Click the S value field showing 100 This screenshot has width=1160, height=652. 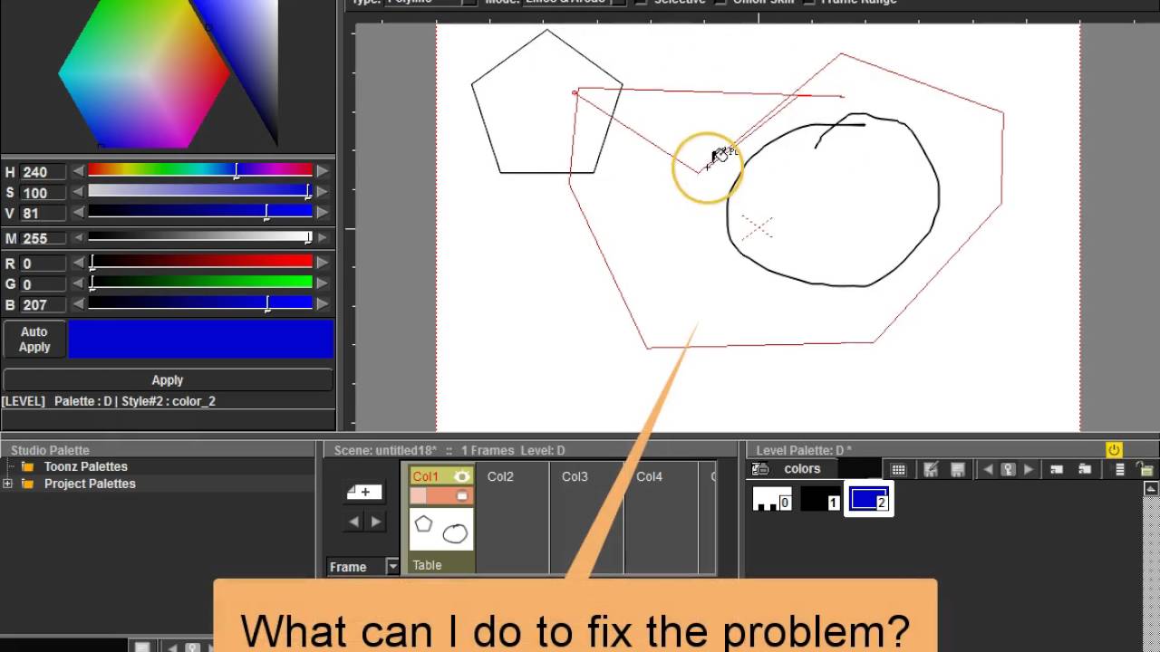[43, 193]
